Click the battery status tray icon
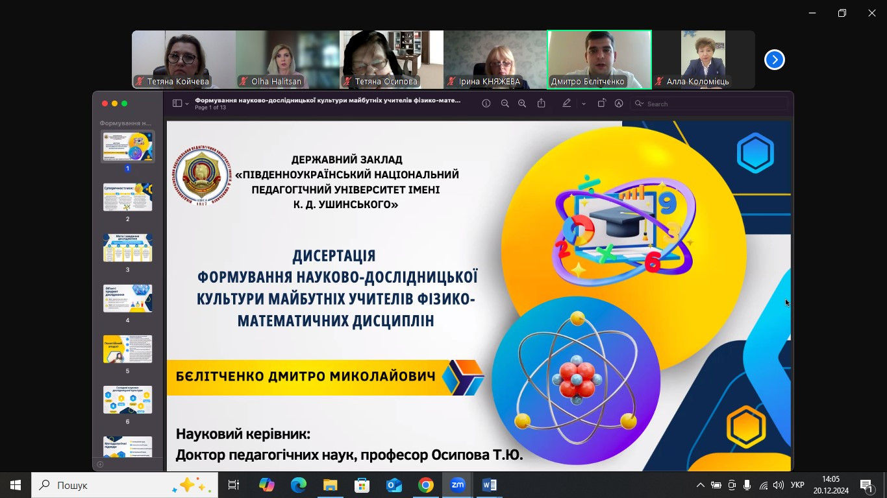The width and height of the screenshot is (887, 498). point(716,485)
